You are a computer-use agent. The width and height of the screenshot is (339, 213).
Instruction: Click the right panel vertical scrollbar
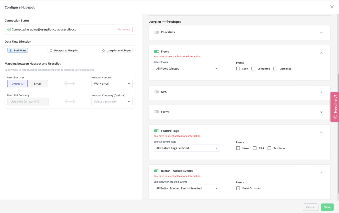click(338, 134)
